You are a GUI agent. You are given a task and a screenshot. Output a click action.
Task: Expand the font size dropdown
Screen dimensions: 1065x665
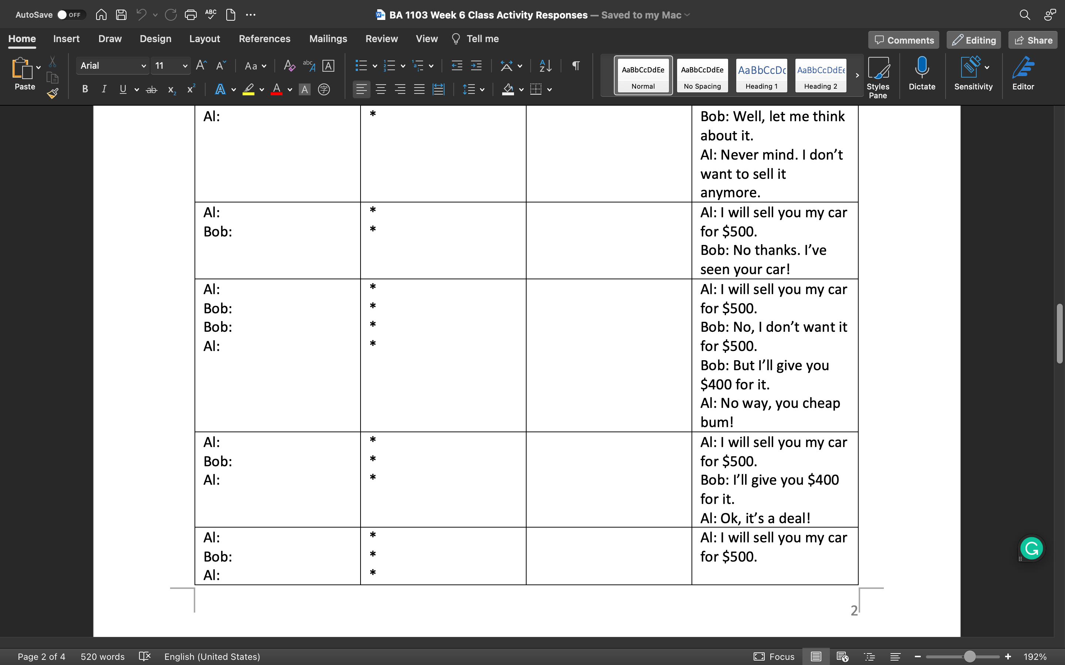[x=185, y=65]
